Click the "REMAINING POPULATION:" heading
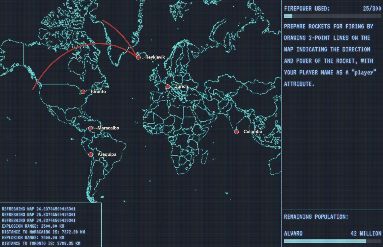 pos(316,217)
